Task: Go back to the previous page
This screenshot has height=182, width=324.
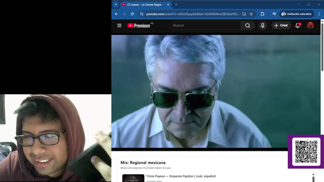Action: click(x=116, y=14)
